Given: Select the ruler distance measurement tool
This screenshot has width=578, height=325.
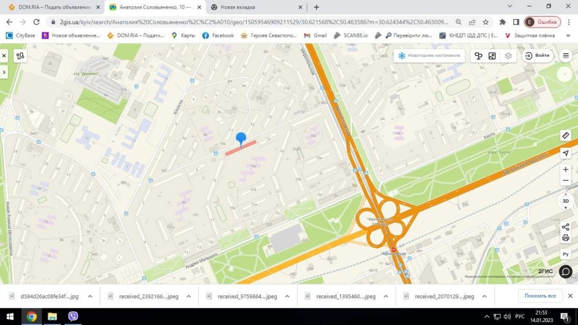Looking at the screenshot, I should 565,135.
